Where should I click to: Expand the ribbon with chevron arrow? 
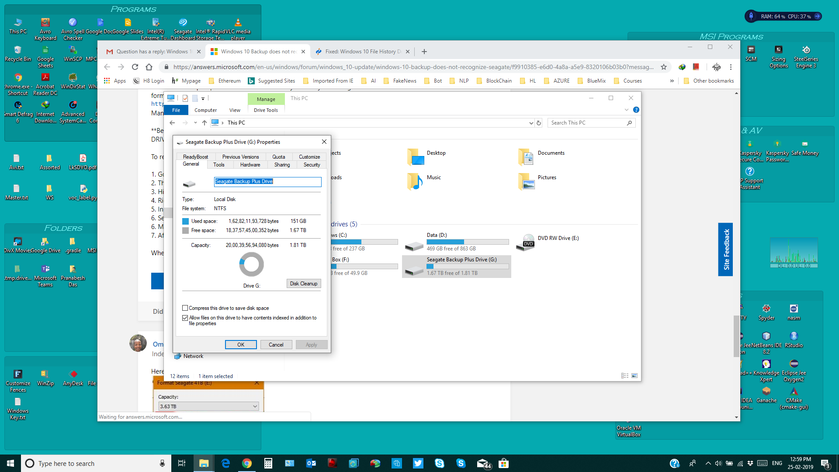coord(627,110)
